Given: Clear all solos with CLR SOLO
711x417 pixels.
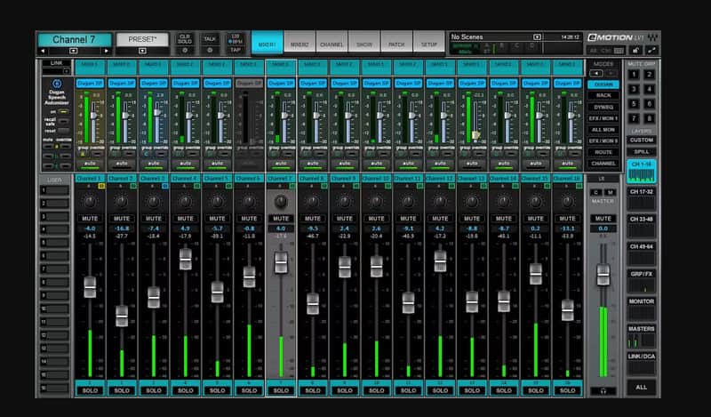Looking at the screenshot, I should 185,39.
